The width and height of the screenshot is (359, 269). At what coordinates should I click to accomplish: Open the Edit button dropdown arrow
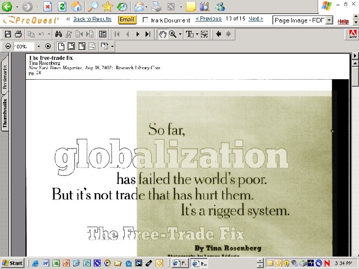pos(181,7)
